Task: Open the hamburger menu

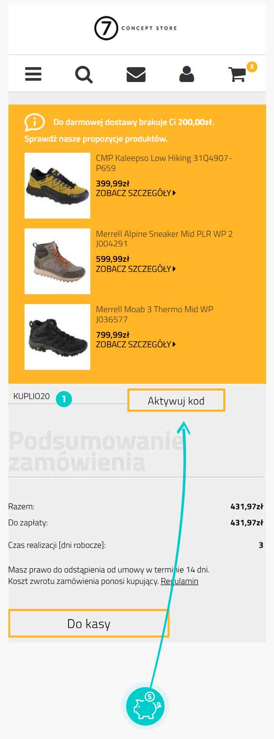Action: (33, 74)
